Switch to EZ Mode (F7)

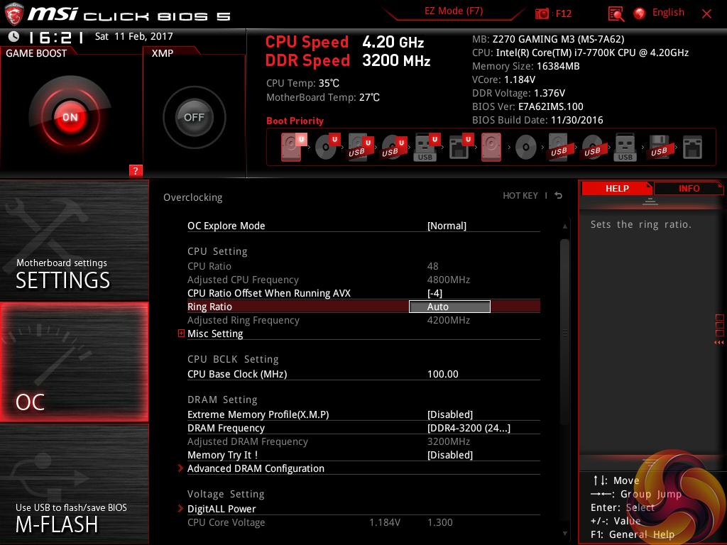pos(454,11)
